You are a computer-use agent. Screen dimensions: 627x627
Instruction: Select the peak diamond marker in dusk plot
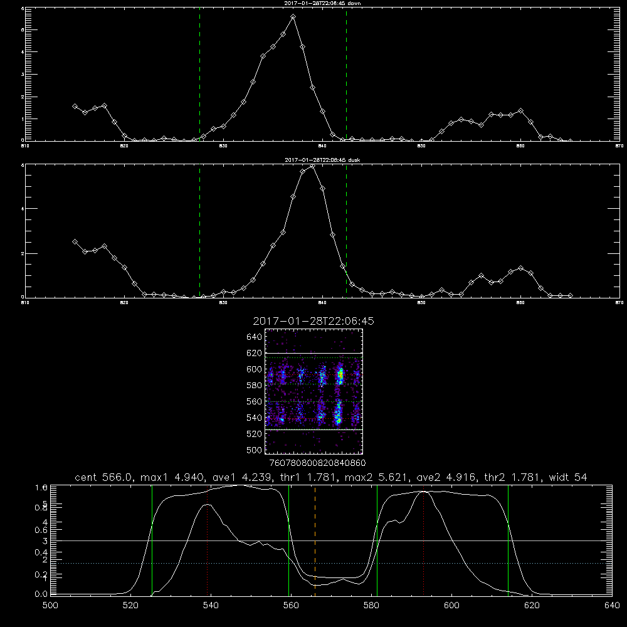pos(313,166)
